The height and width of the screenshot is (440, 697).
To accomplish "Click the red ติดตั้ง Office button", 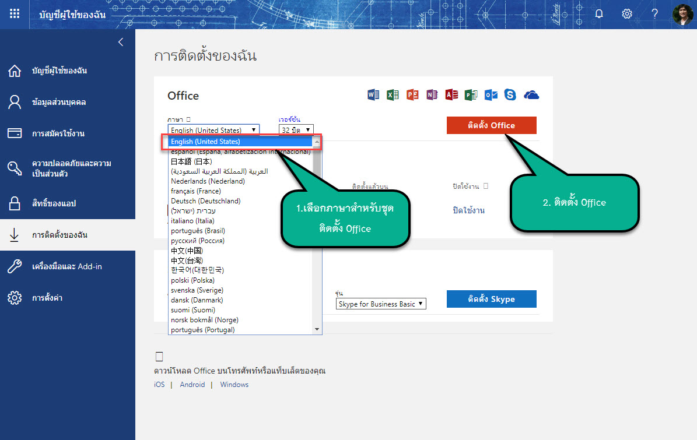I will (491, 125).
